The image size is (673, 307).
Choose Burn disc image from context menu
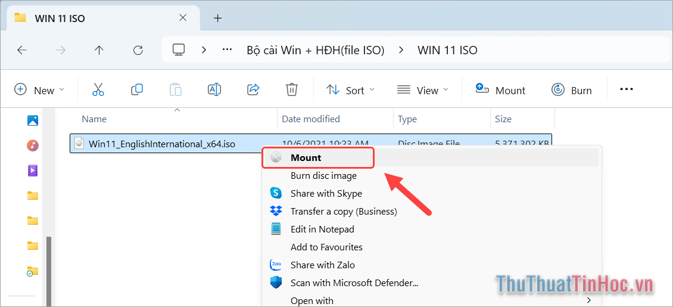pos(323,176)
